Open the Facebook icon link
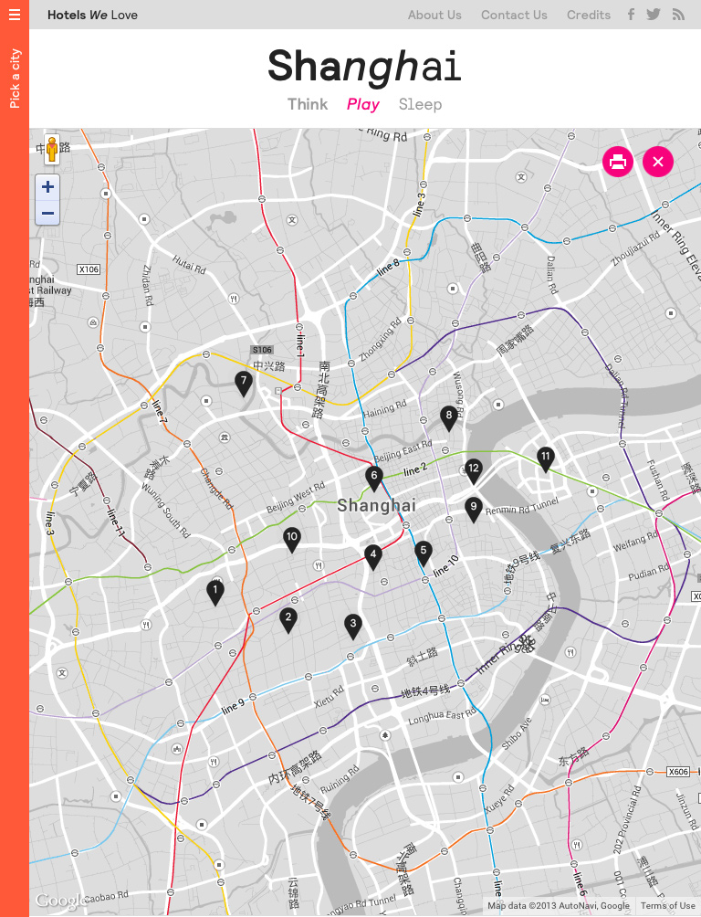The width and height of the screenshot is (701, 917). 631,15
